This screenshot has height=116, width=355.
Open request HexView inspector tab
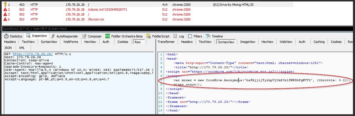click(90, 42)
